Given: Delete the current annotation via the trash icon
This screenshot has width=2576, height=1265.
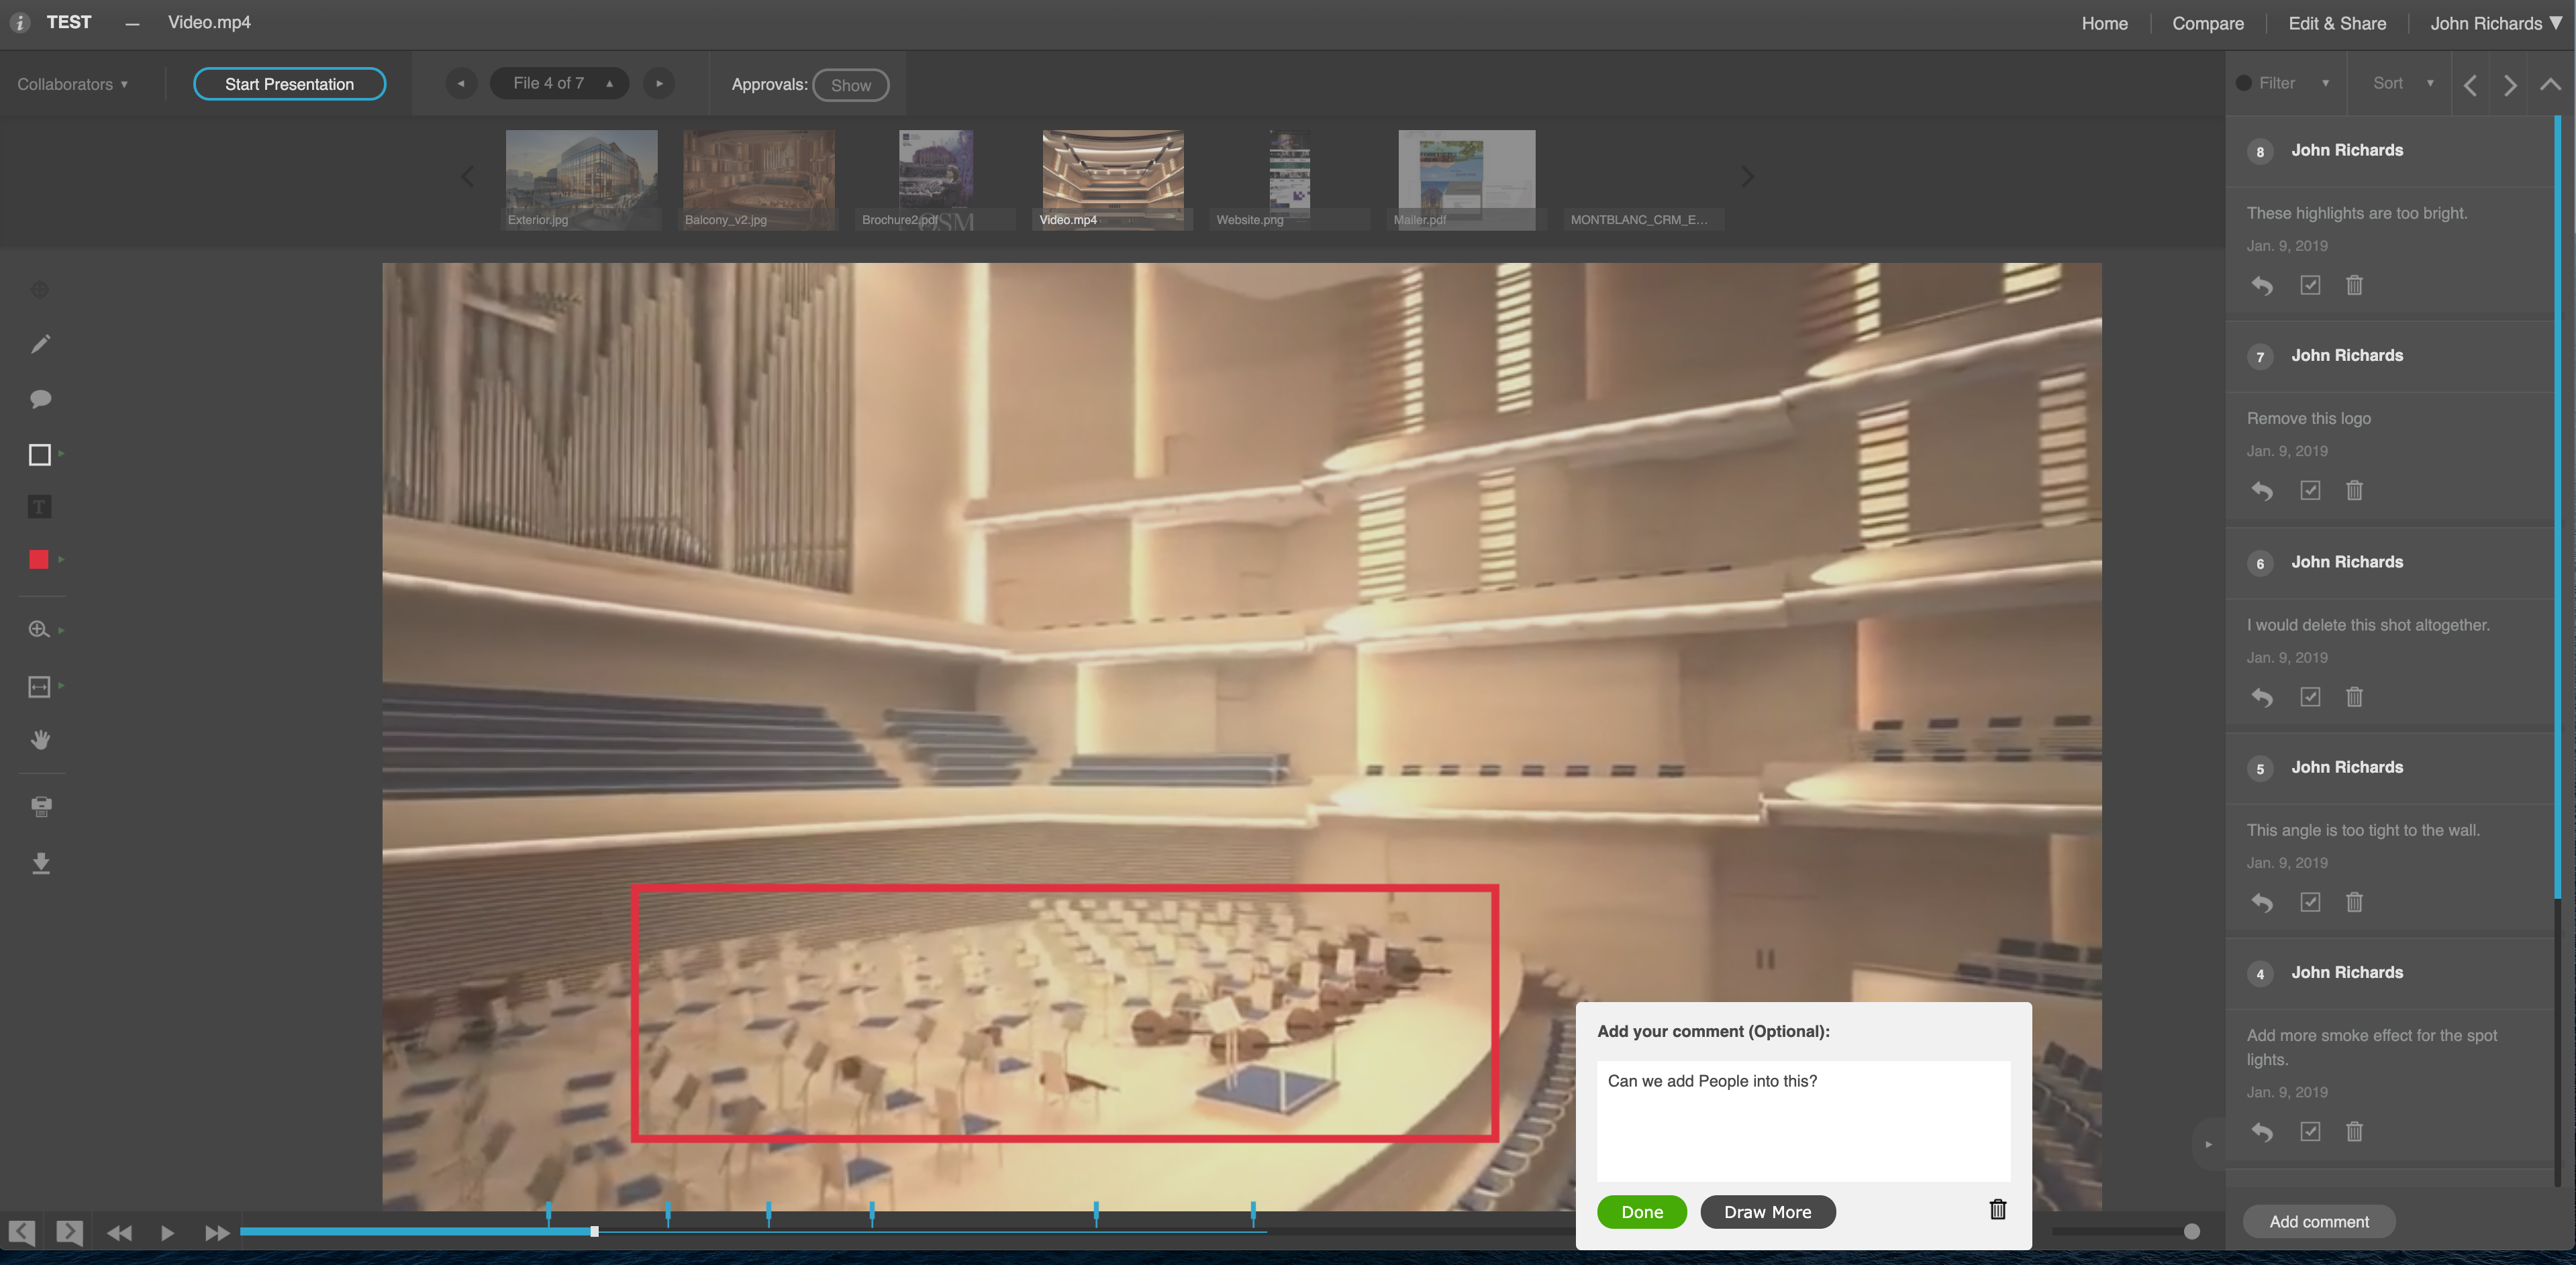Looking at the screenshot, I should coord(1997,1209).
